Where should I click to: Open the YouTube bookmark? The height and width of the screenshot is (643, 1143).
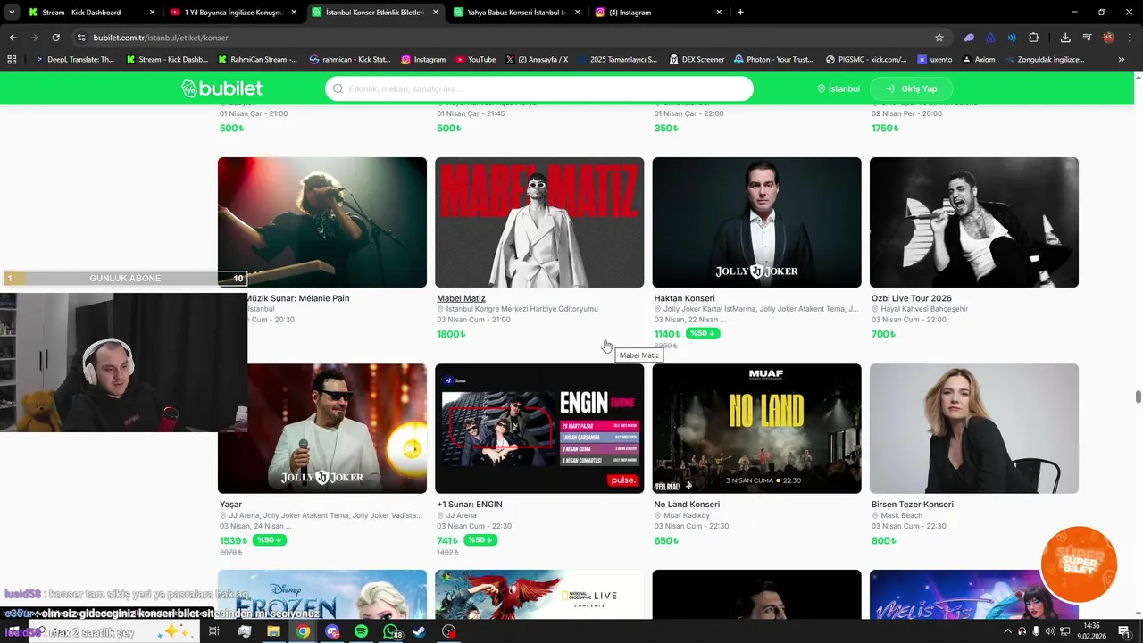[475, 59]
